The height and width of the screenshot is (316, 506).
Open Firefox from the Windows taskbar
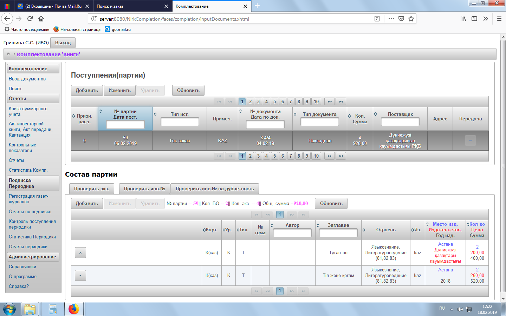pos(74,309)
